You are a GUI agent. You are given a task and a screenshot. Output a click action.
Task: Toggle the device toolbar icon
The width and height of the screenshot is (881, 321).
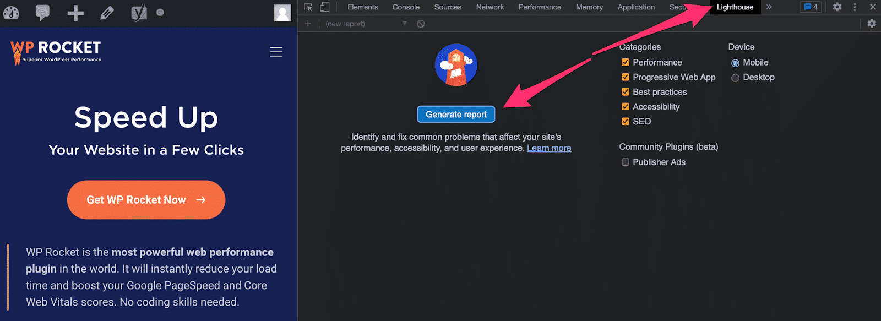[325, 7]
